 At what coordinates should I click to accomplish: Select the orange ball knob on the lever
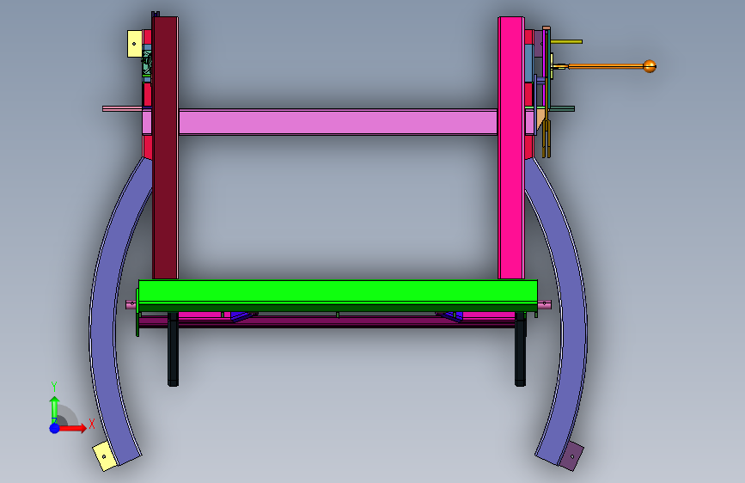(650, 66)
